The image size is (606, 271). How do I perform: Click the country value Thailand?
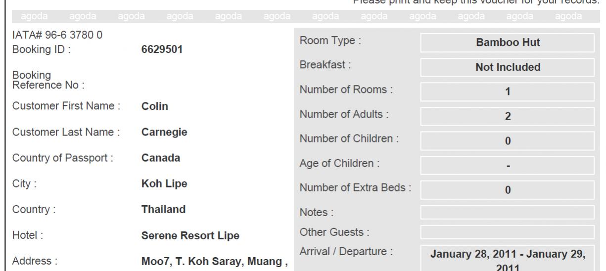point(163,209)
